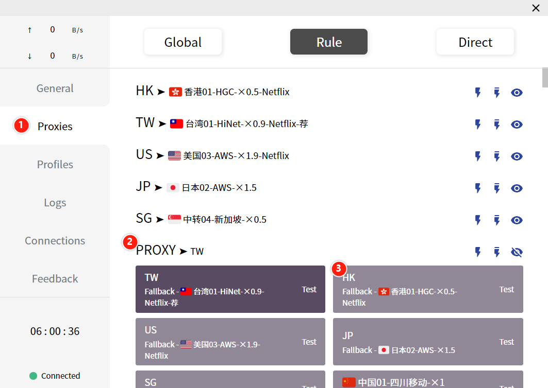This screenshot has height=388, width=548.
Task: Toggle the eye icon for the SG group
Action: (517, 220)
